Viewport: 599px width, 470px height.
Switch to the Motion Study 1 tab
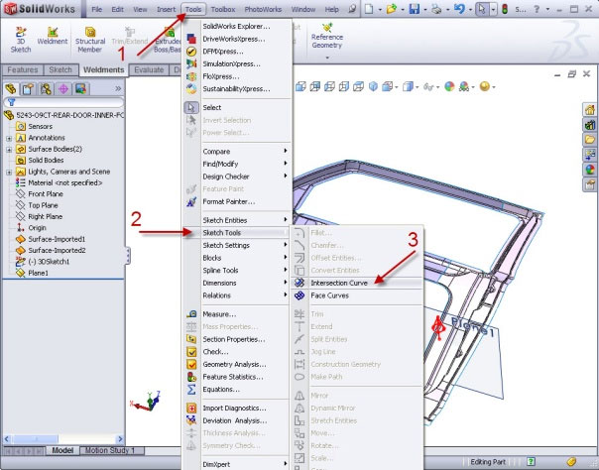(110, 450)
